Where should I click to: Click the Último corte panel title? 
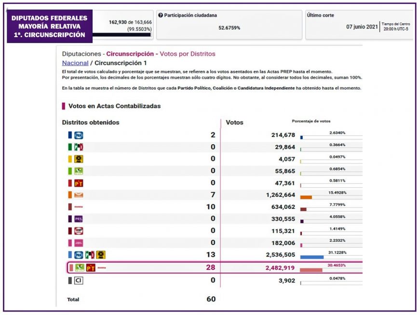(320, 15)
